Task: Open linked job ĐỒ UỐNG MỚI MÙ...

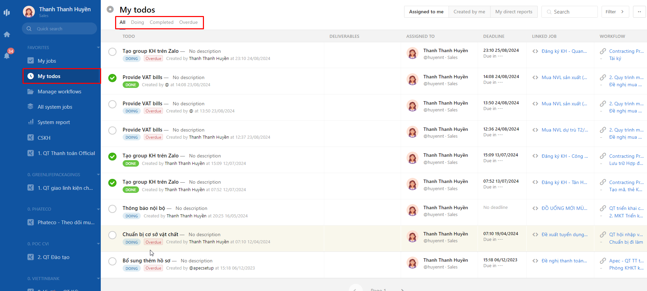Action: [564, 208]
